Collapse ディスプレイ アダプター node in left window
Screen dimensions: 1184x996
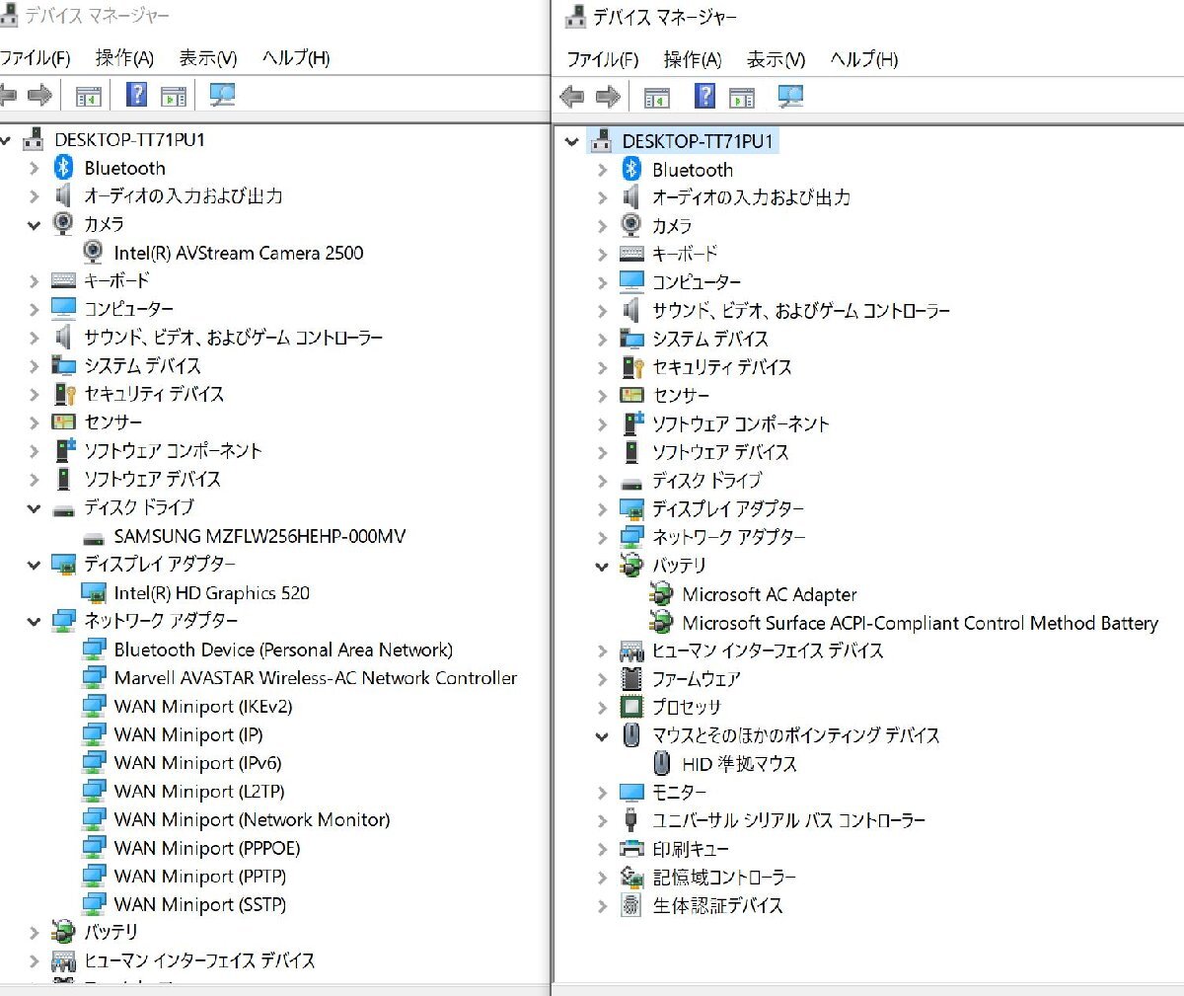click(x=34, y=566)
